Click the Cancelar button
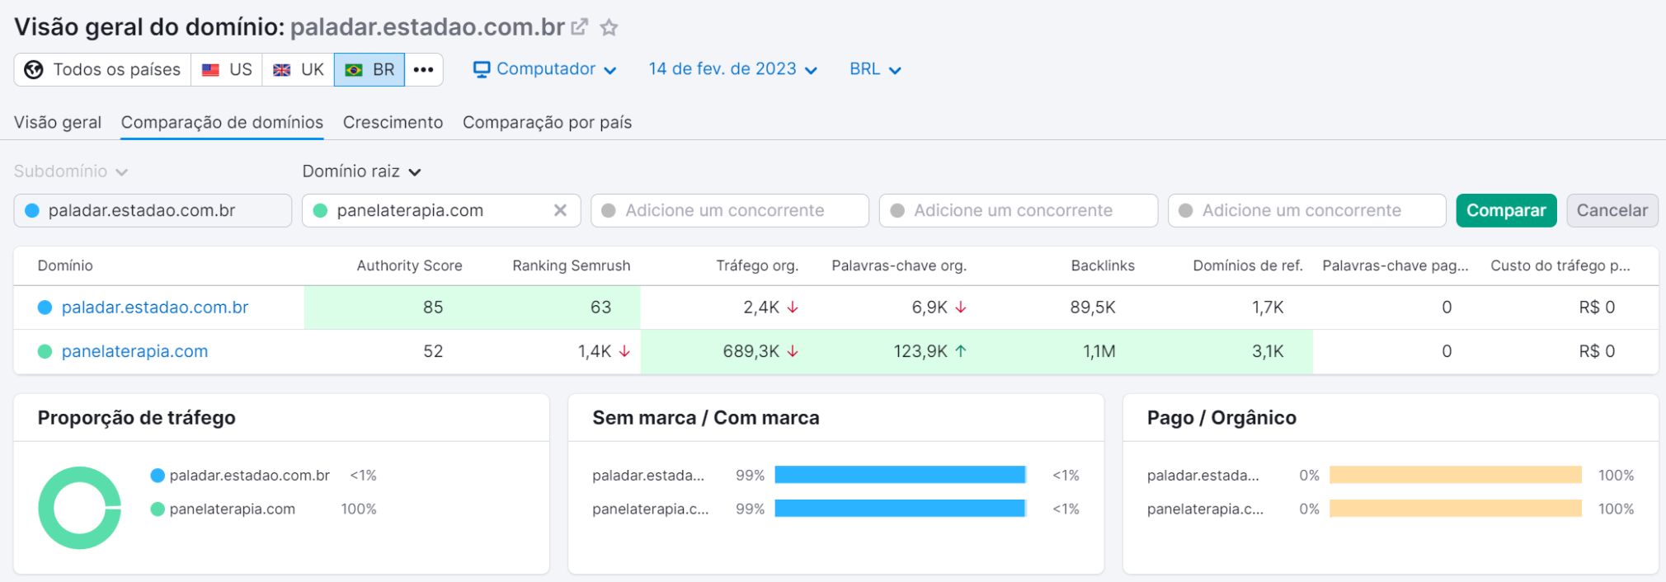1666x582 pixels. point(1612,210)
